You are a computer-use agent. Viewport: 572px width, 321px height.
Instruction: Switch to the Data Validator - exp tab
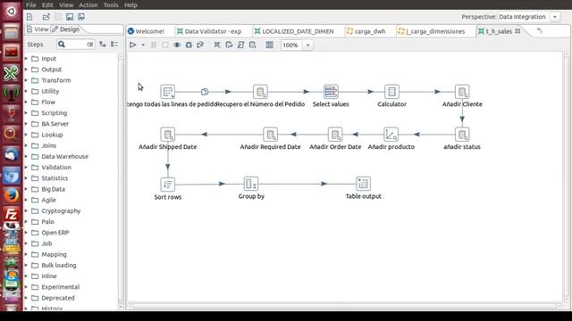pos(209,31)
